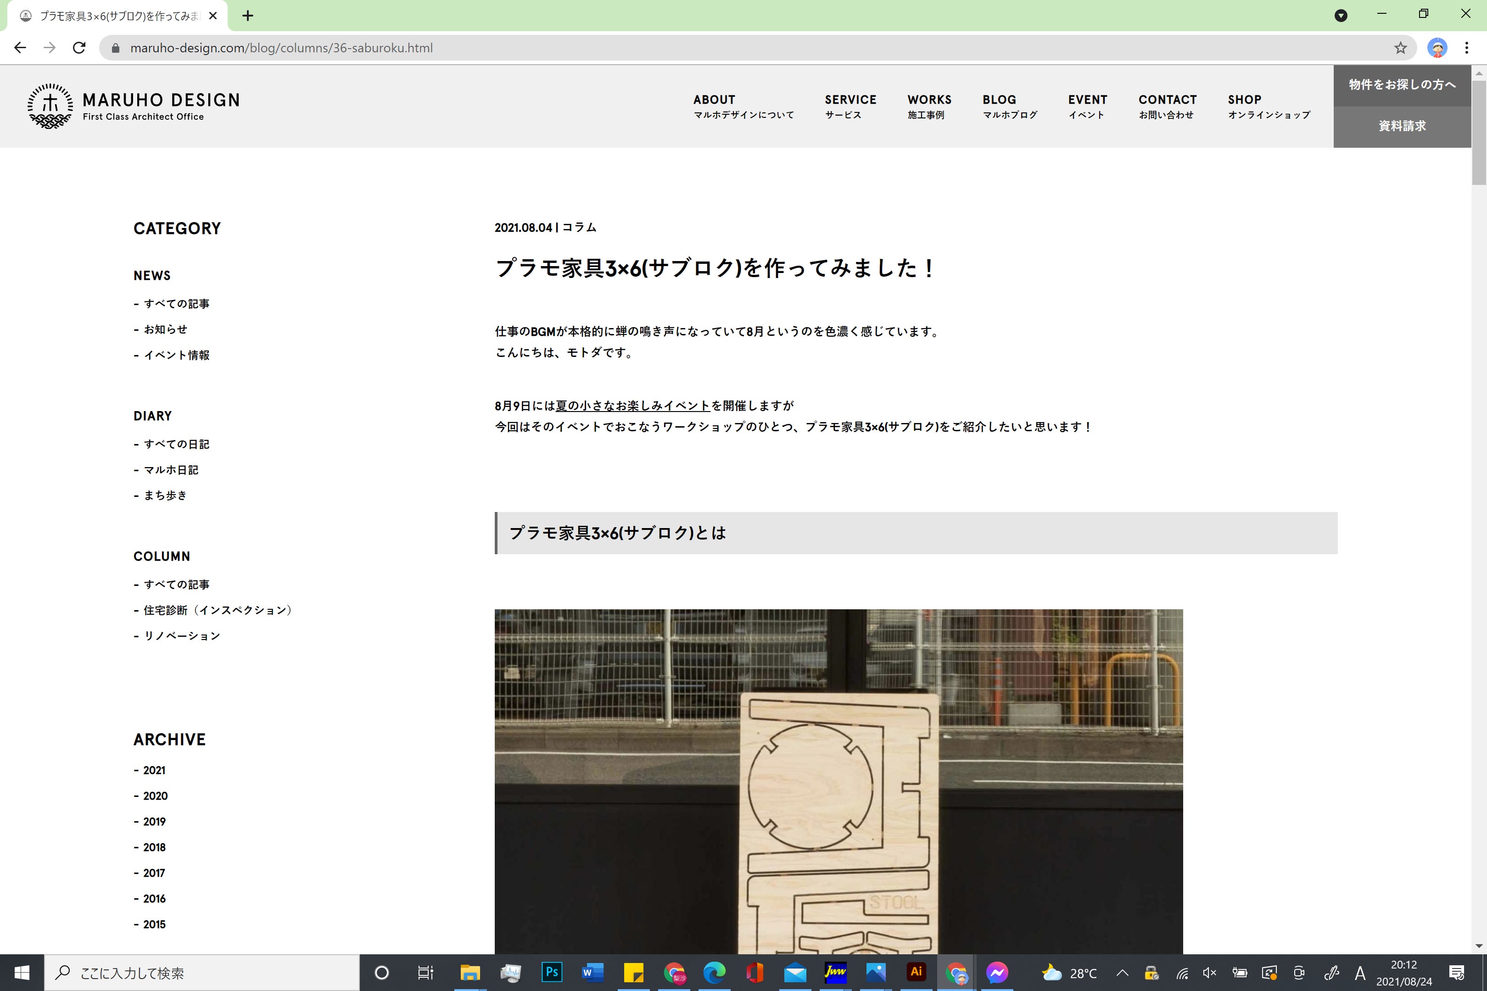This screenshot has width=1487, height=991.
Task: Click the page vertical scrollbar thumb
Action: (x=1478, y=133)
